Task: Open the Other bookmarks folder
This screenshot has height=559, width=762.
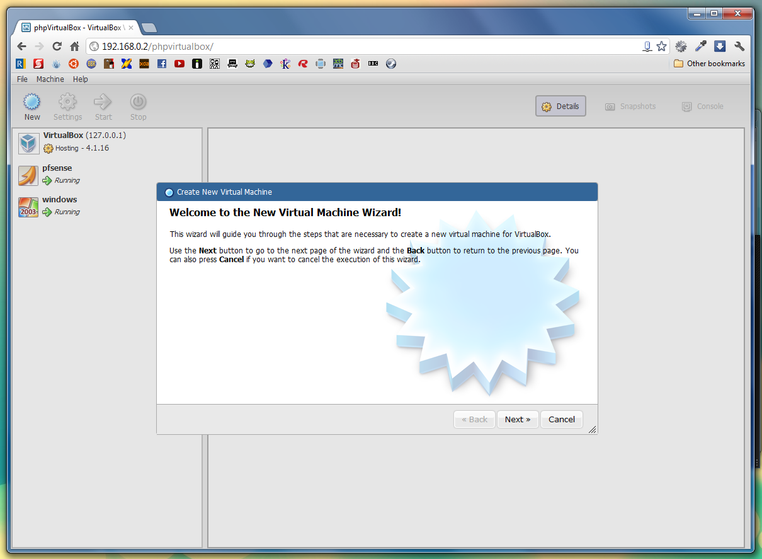Action: (709, 64)
